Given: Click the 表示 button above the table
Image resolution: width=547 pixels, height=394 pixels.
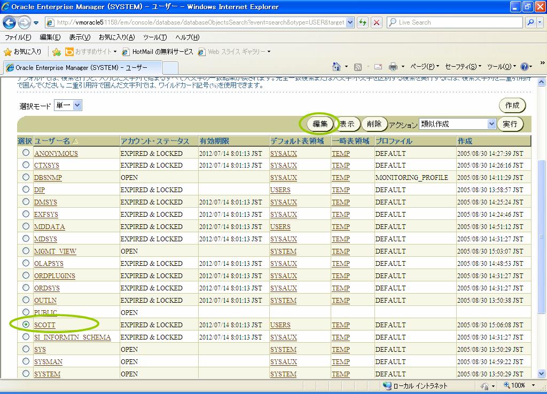Looking at the screenshot, I should (347, 124).
